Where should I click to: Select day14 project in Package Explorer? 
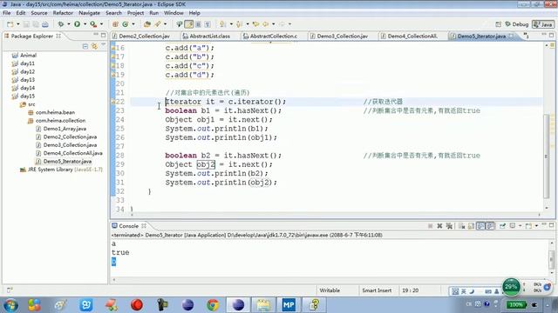[x=27, y=88]
